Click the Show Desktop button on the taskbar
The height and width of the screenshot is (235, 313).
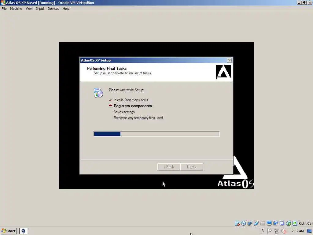(x=310, y=231)
